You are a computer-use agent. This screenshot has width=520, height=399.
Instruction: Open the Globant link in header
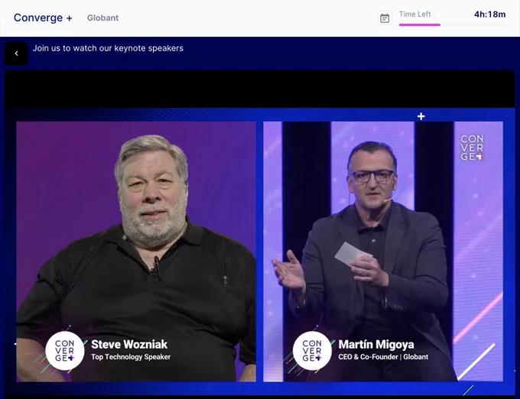pyautogui.click(x=102, y=18)
